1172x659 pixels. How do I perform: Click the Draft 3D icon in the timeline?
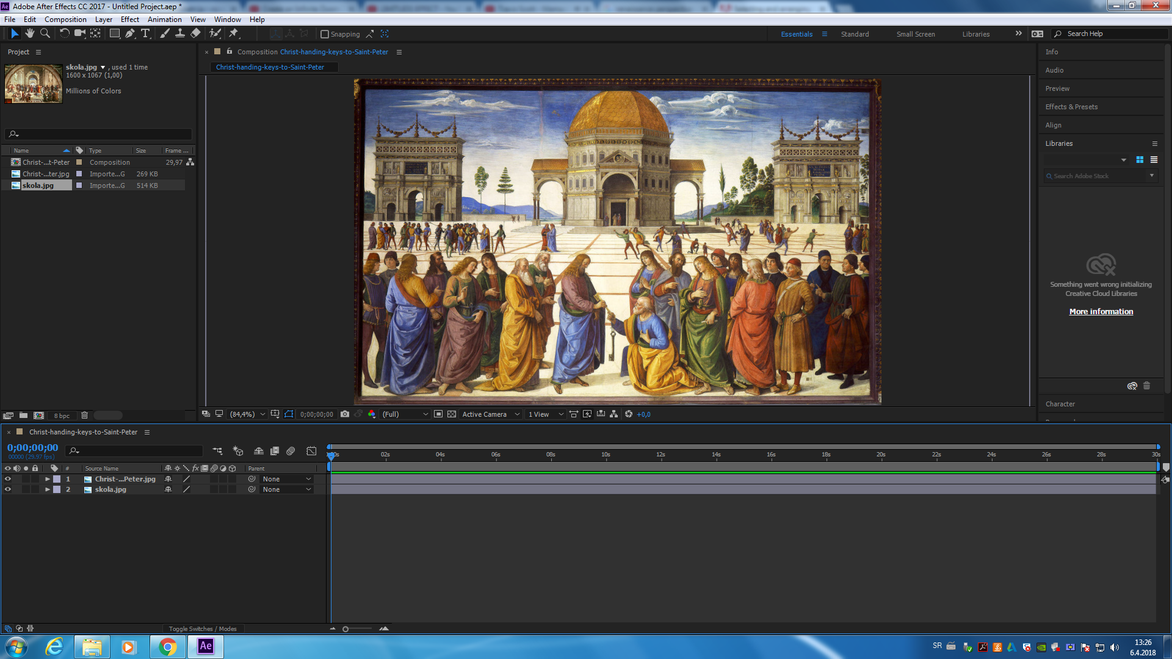click(x=238, y=451)
